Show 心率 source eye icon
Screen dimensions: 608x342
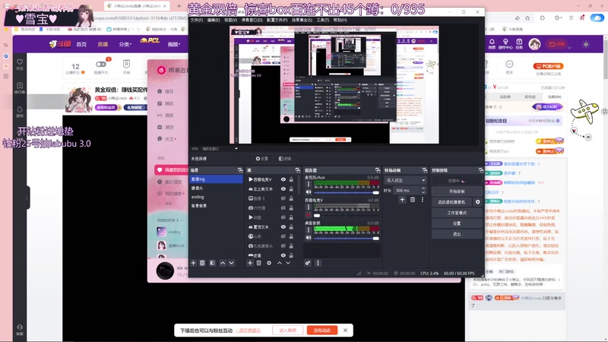click(283, 236)
